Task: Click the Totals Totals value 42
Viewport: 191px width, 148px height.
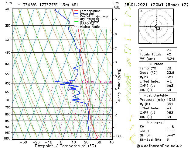Action: pyautogui.click(x=169, y=54)
